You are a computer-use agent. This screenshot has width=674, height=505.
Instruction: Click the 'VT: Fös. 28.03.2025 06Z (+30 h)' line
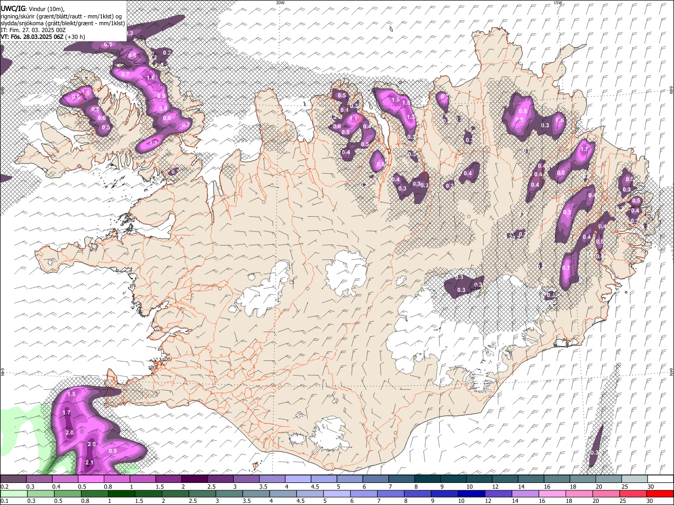pyautogui.click(x=43, y=37)
